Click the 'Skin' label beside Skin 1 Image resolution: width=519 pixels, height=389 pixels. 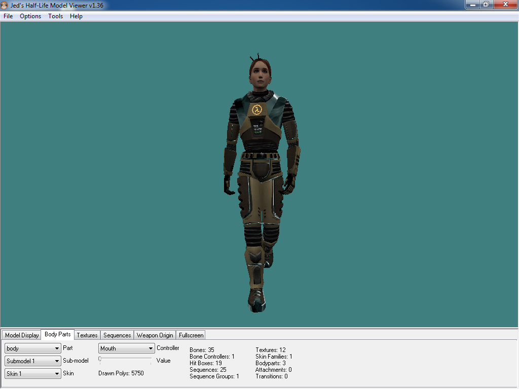(68, 373)
